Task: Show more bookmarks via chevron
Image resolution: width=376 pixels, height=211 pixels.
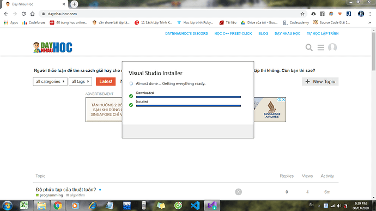Action: [369, 22]
